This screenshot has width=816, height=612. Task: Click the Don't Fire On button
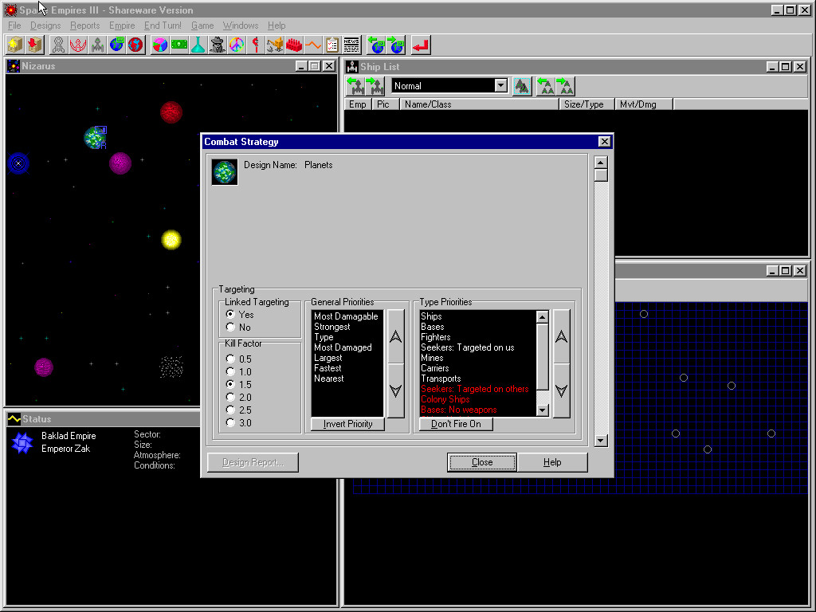pyautogui.click(x=456, y=424)
